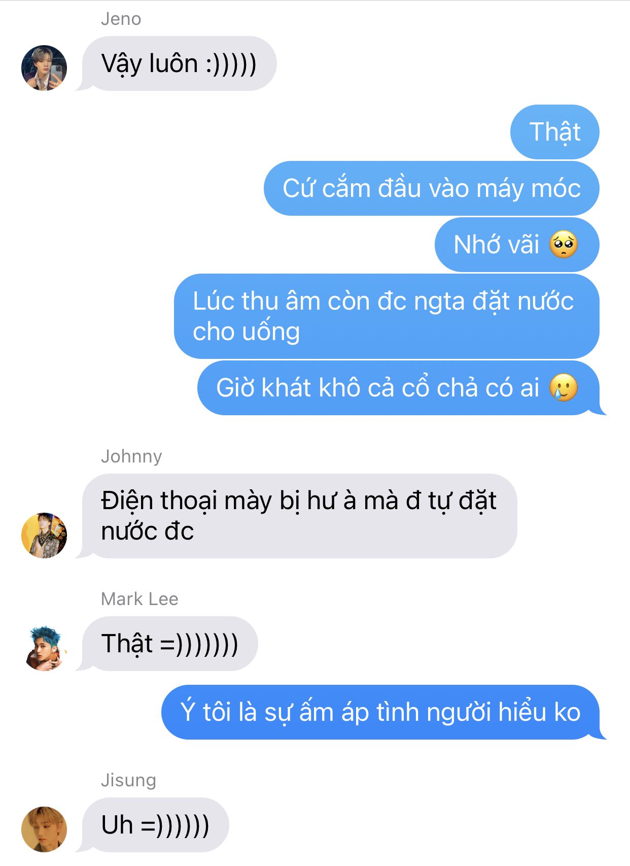The image size is (630, 866).
Task: Select the 'Thật' blue message bubble
Action: [555, 132]
